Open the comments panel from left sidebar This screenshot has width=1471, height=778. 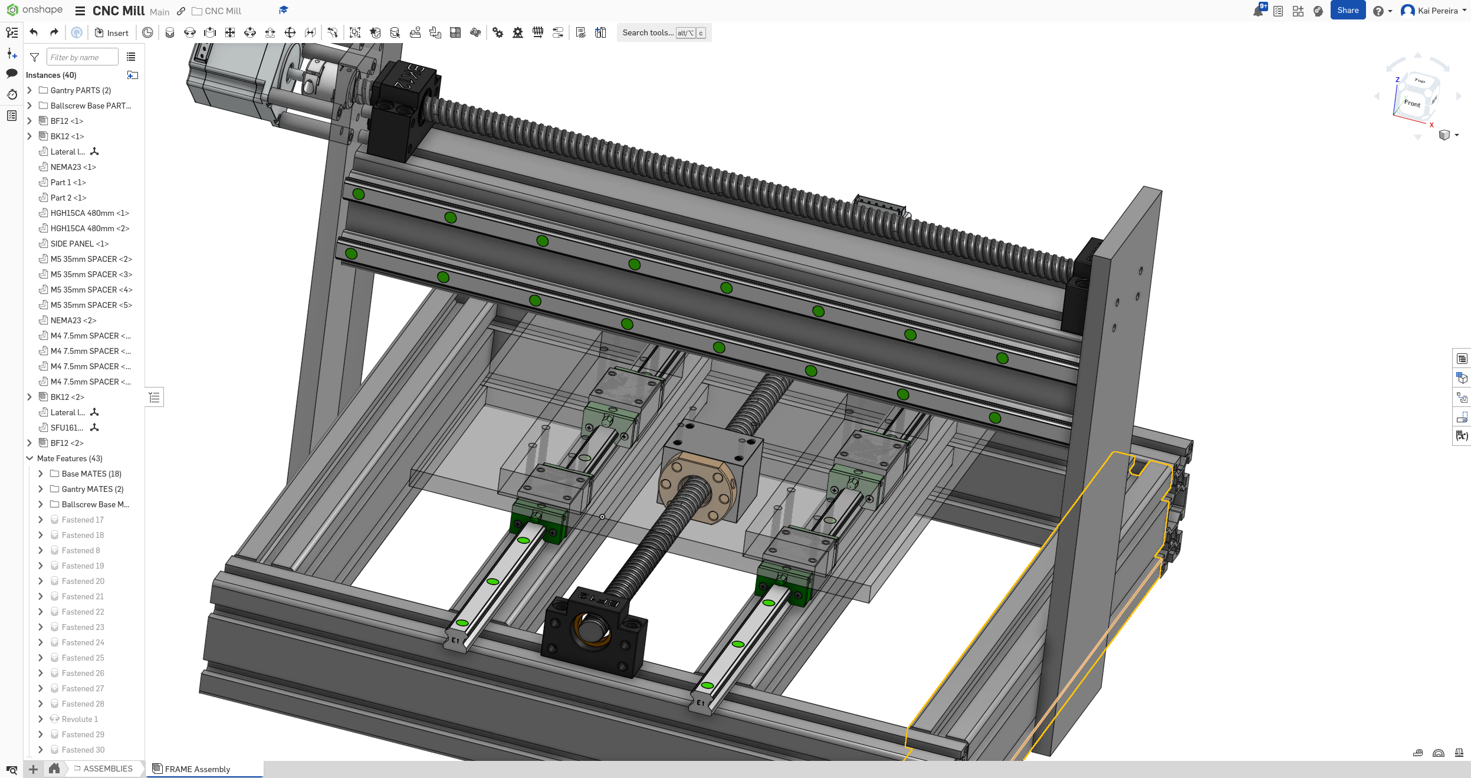[x=12, y=74]
